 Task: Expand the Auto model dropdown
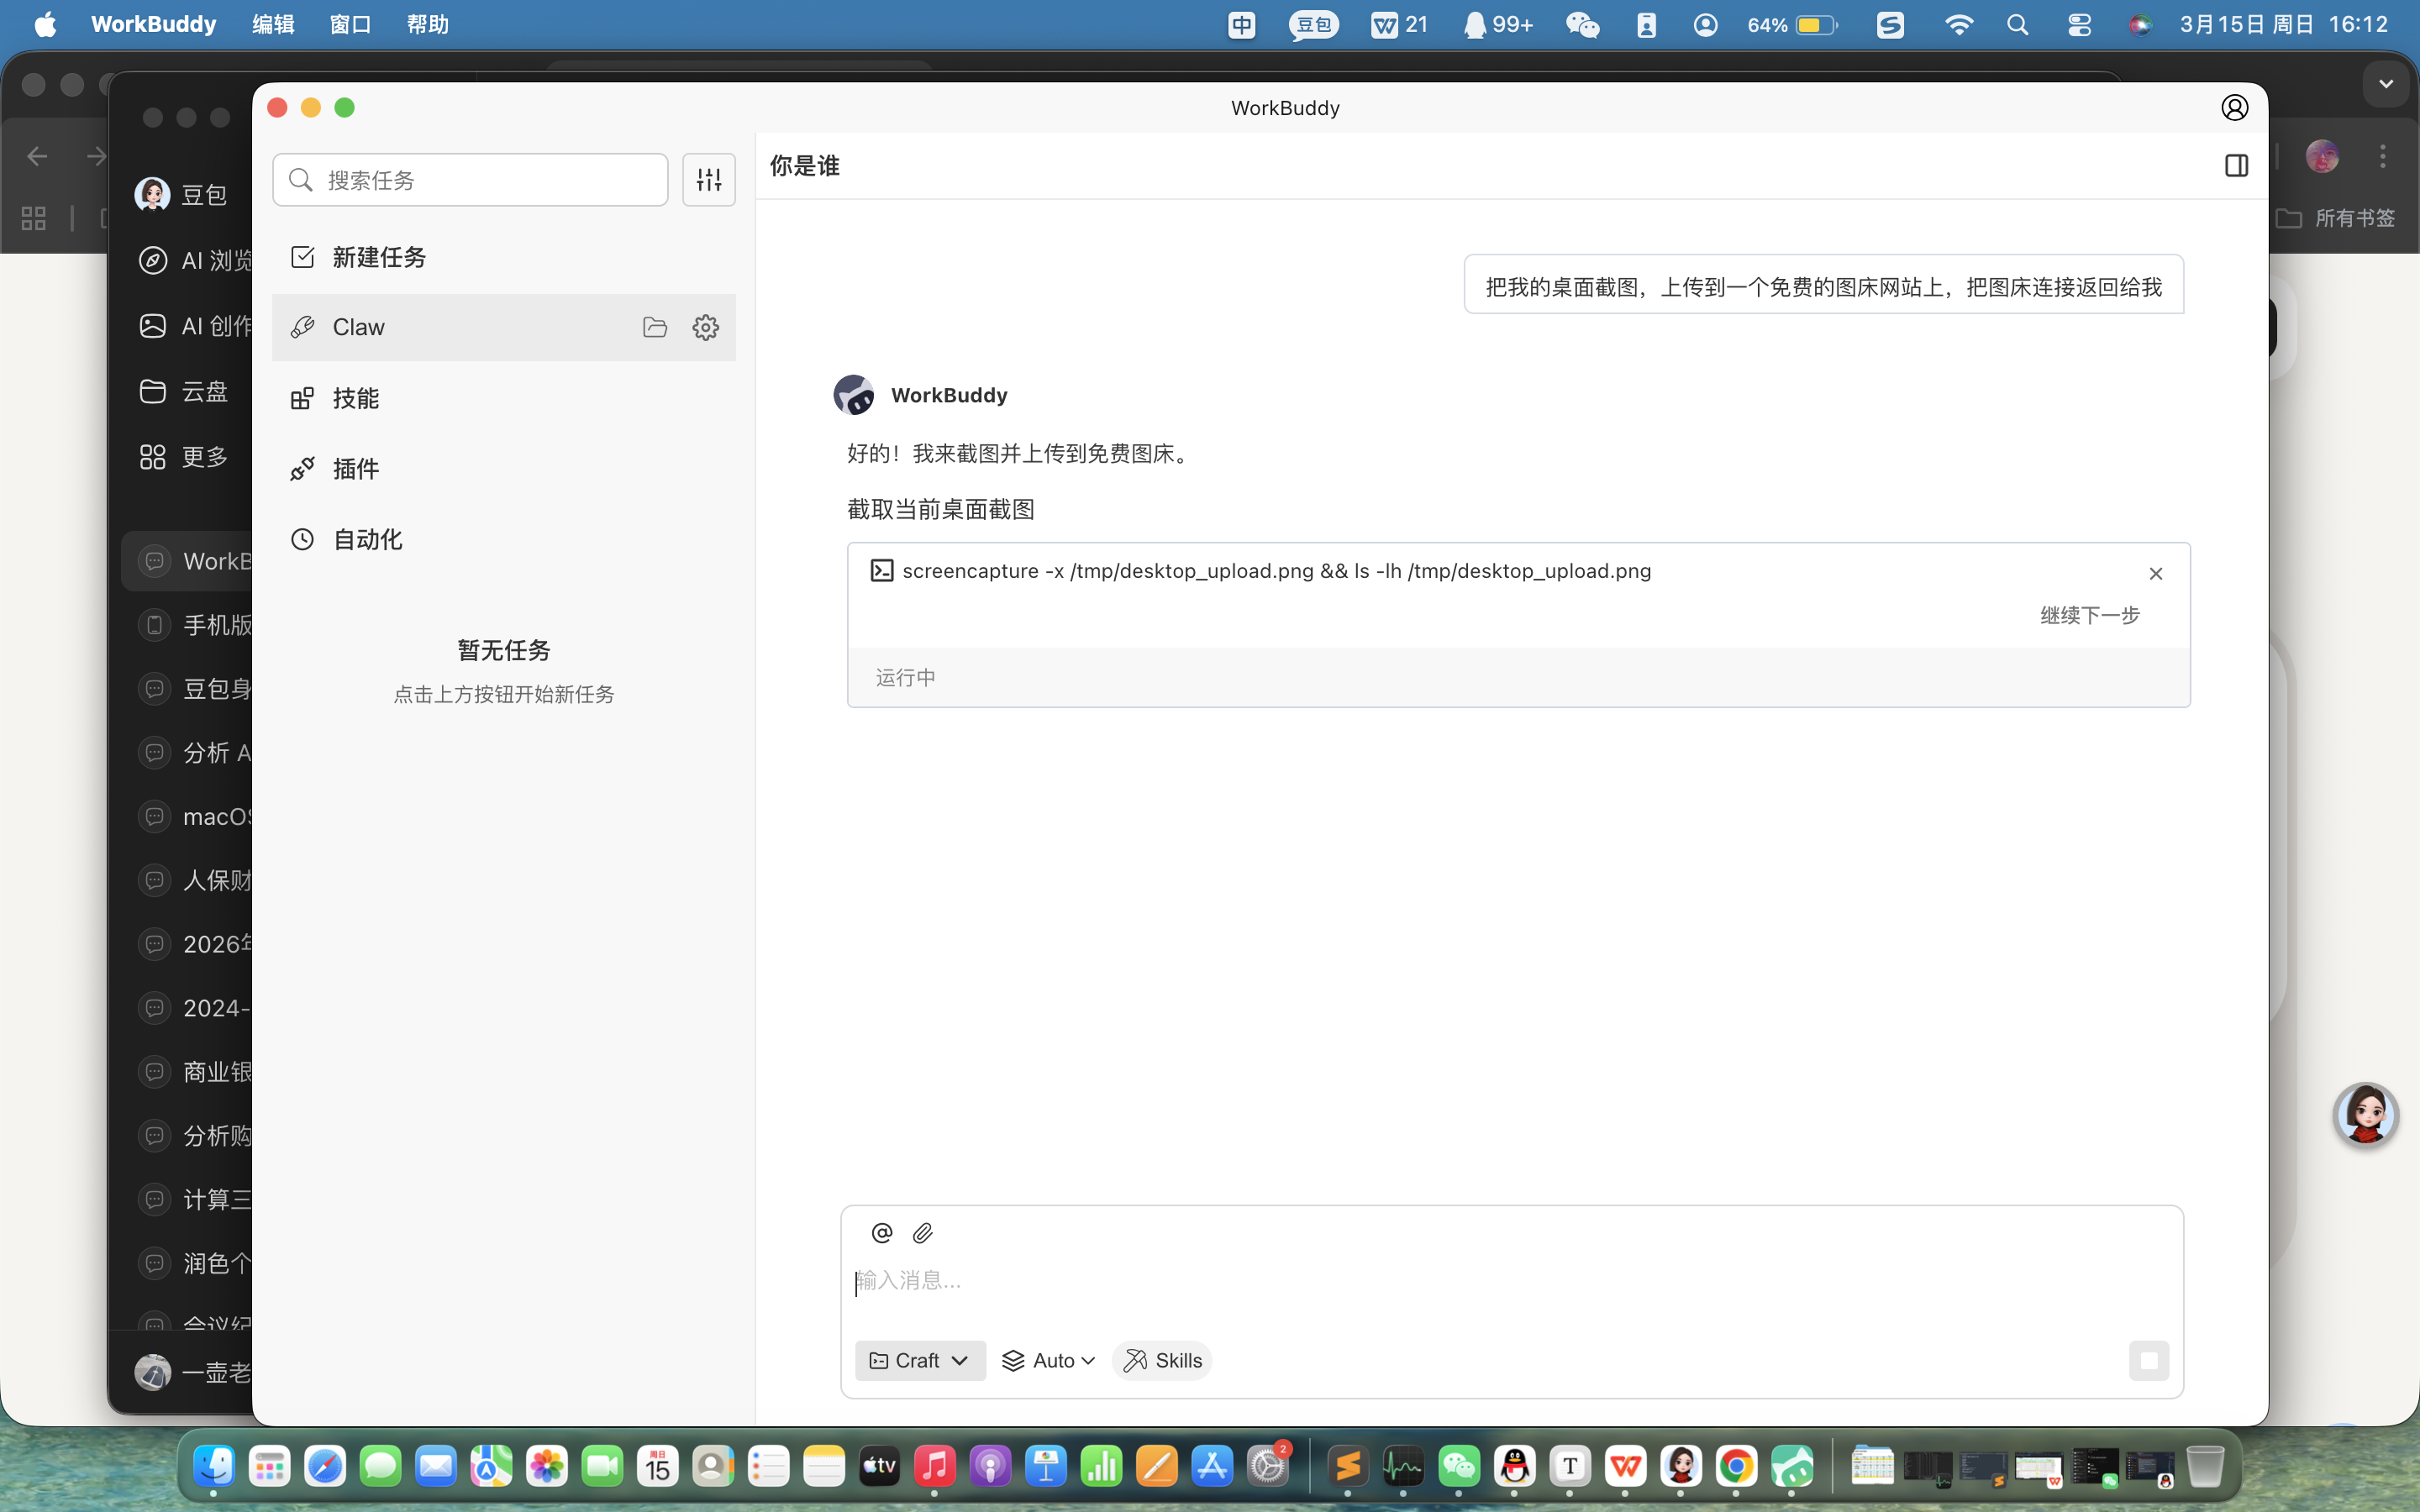(x=1048, y=1361)
